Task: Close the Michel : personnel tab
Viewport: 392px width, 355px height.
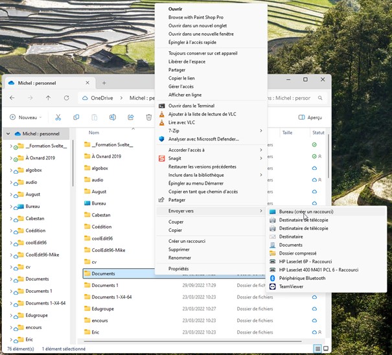Action: 87,83
